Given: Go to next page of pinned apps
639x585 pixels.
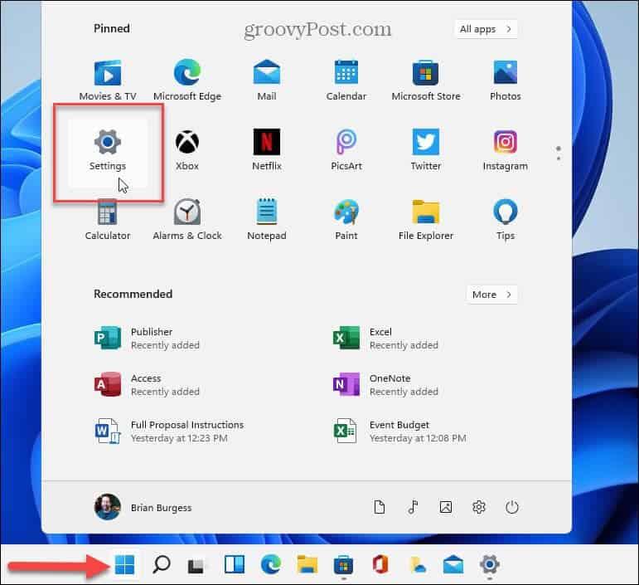Looking at the screenshot, I should pos(559,158).
